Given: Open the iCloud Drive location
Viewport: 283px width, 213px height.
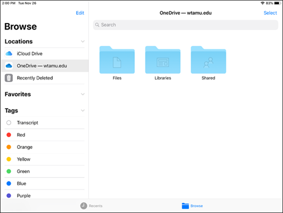Looking at the screenshot, I should pyautogui.click(x=45, y=54).
